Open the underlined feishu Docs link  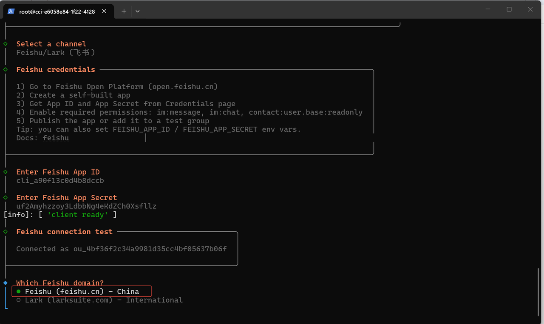[x=56, y=138]
